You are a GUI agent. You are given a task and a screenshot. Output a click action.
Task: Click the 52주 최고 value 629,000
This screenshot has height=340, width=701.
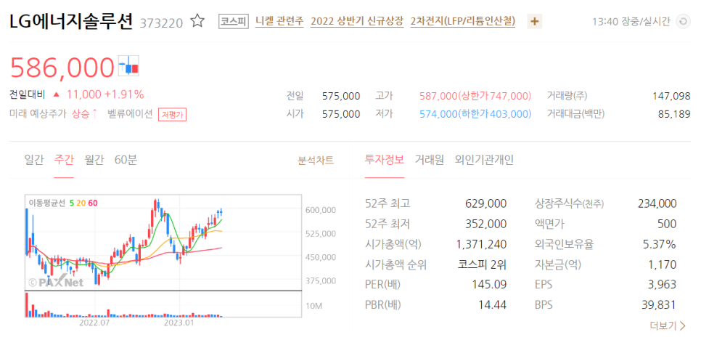point(486,204)
